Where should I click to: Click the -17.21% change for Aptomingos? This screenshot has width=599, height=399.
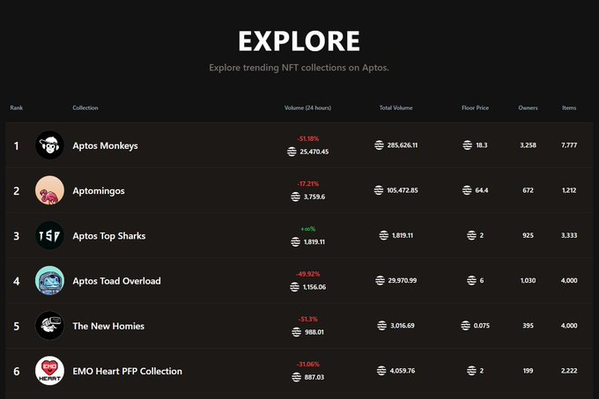coord(308,184)
